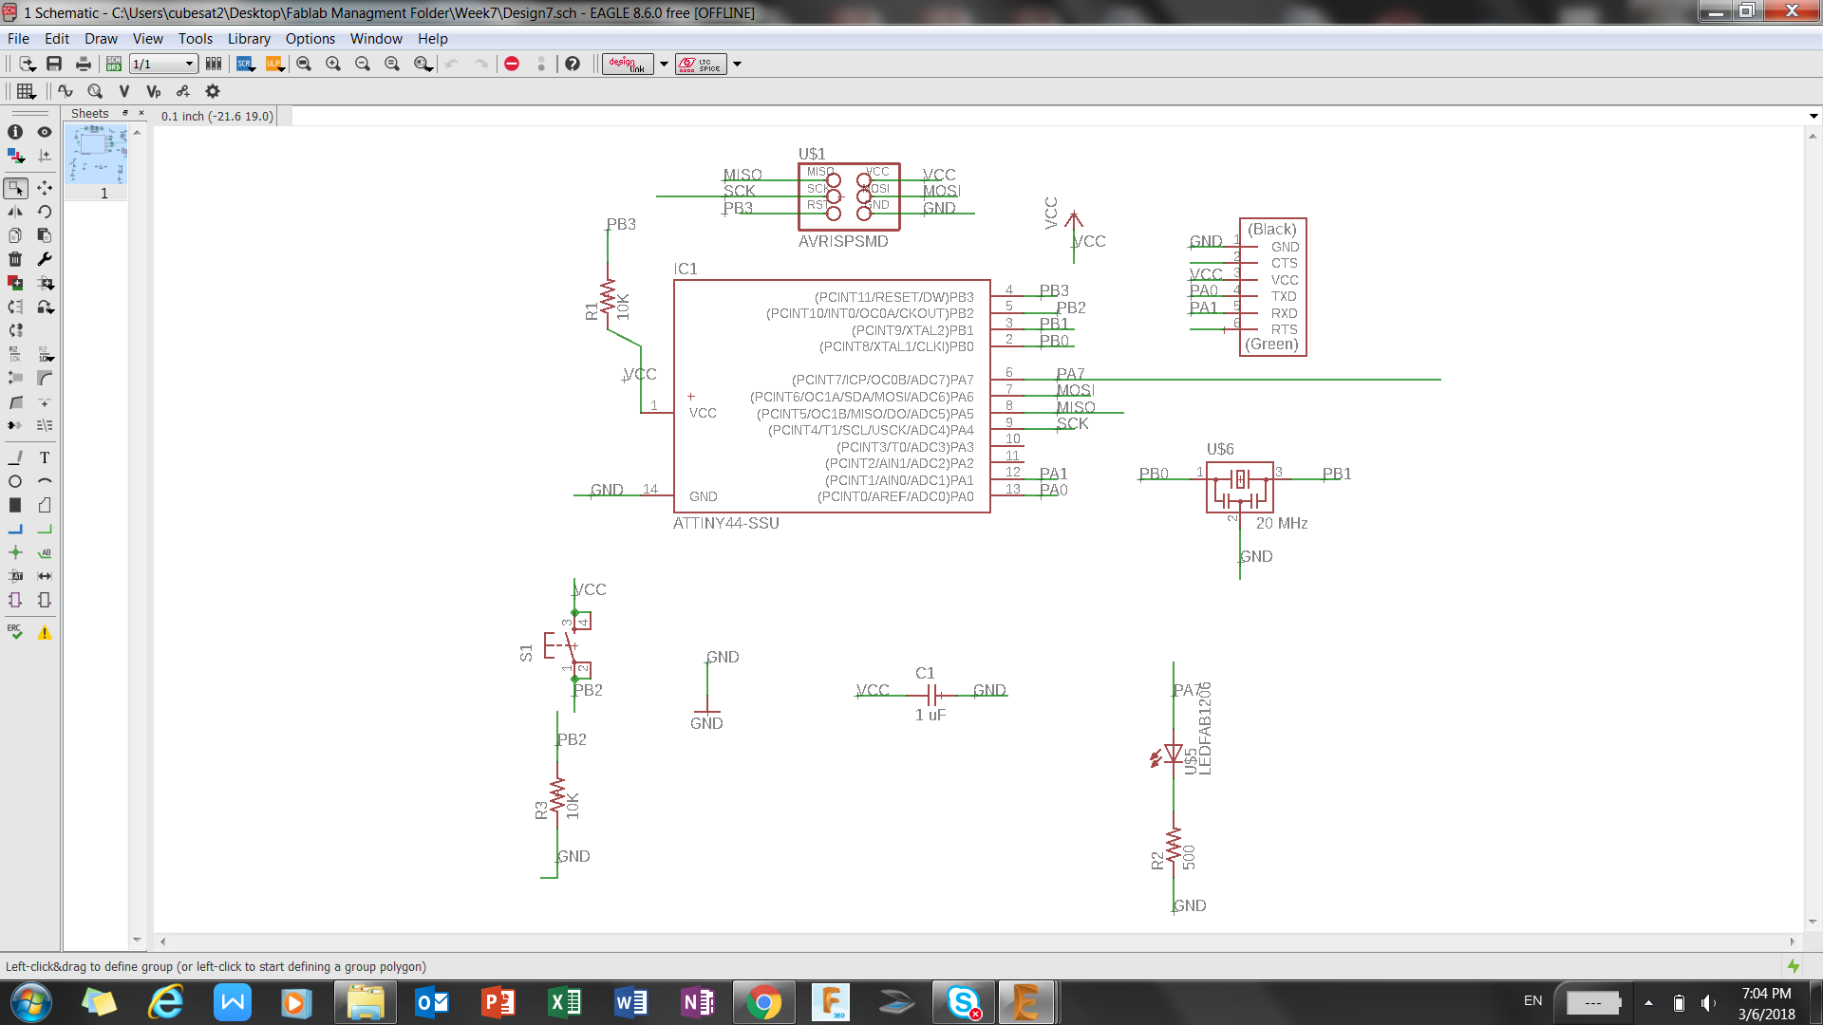Click the Zoom in magnifier icon
This screenshot has width=1823, height=1025.
coord(333,64)
